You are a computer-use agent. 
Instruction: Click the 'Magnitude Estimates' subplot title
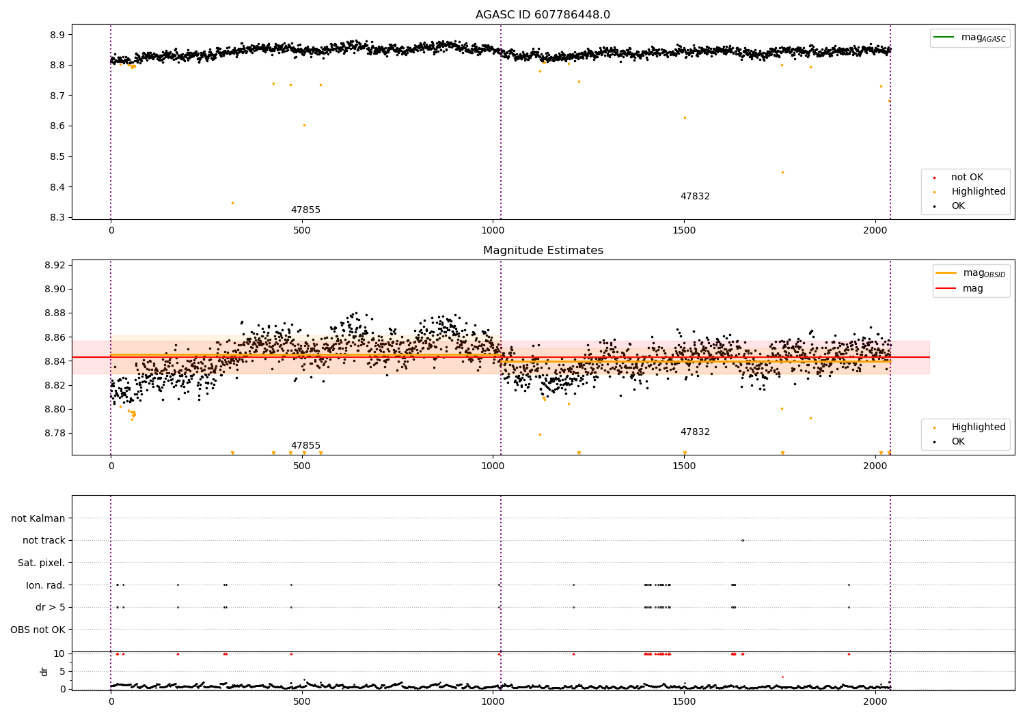click(543, 251)
